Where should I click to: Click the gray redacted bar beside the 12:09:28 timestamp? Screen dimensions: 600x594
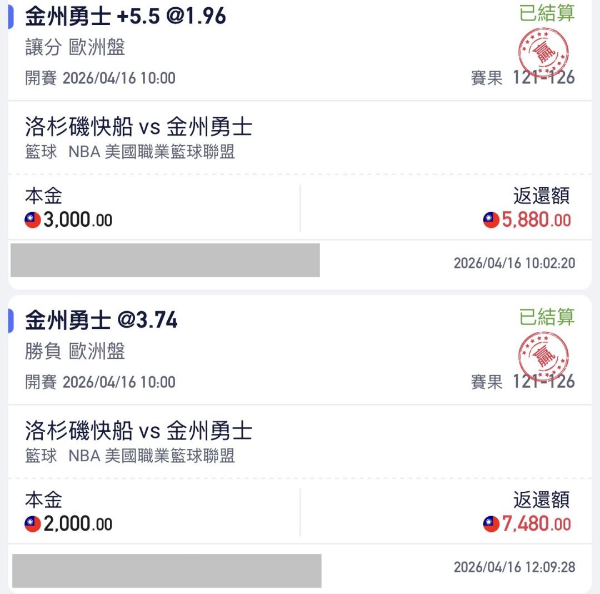point(167,570)
